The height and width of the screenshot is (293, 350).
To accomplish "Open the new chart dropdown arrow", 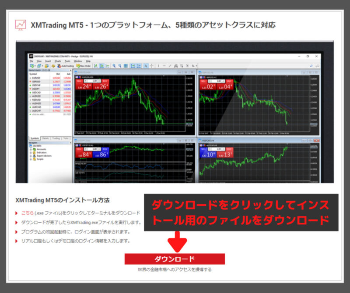I will pyautogui.click(x=35, y=66).
